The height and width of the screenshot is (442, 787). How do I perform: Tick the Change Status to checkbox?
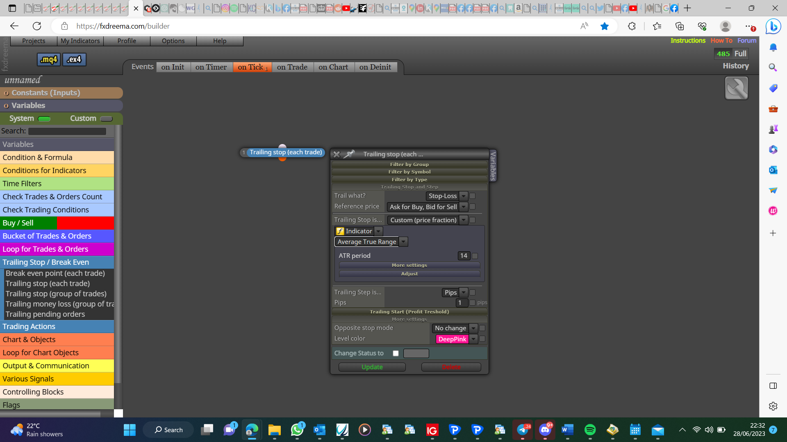(x=396, y=353)
